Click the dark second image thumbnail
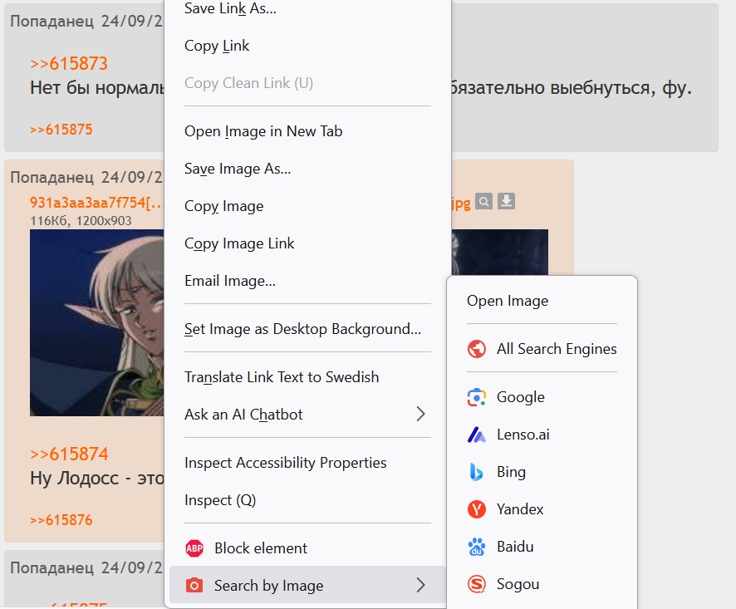 (500, 252)
